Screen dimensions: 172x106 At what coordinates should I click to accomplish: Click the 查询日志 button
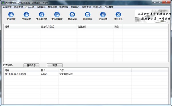(x=31, y=65)
